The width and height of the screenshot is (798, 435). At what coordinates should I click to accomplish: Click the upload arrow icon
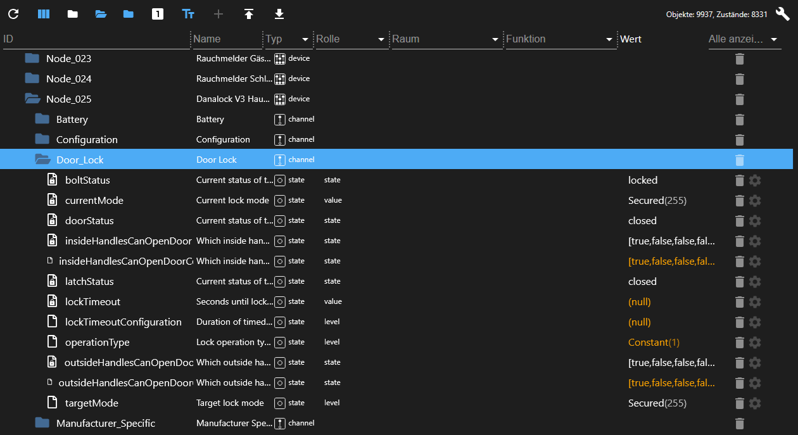pos(249,14)
